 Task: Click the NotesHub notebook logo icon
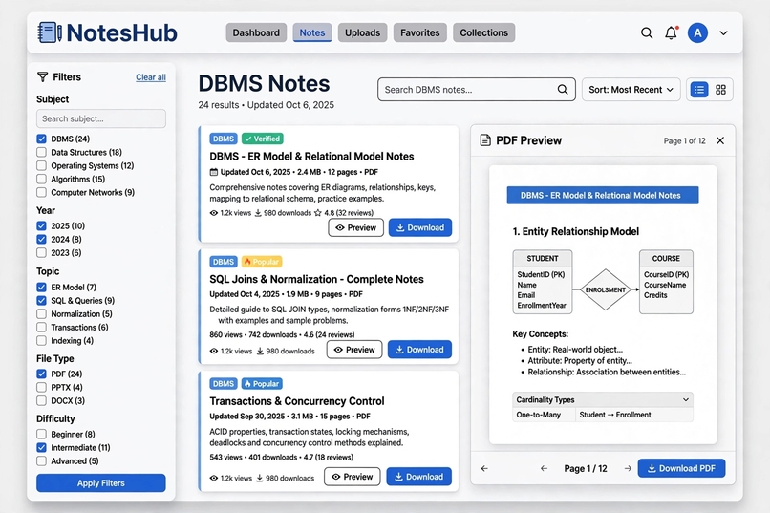[50, 32]
